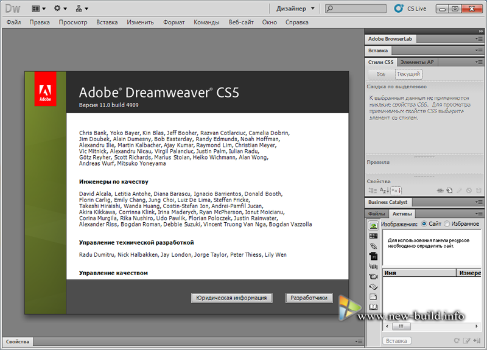Screen dimensions: 487x350
Task: Select the Scripts category in Assets panel
Action: (x=373, y=287)
